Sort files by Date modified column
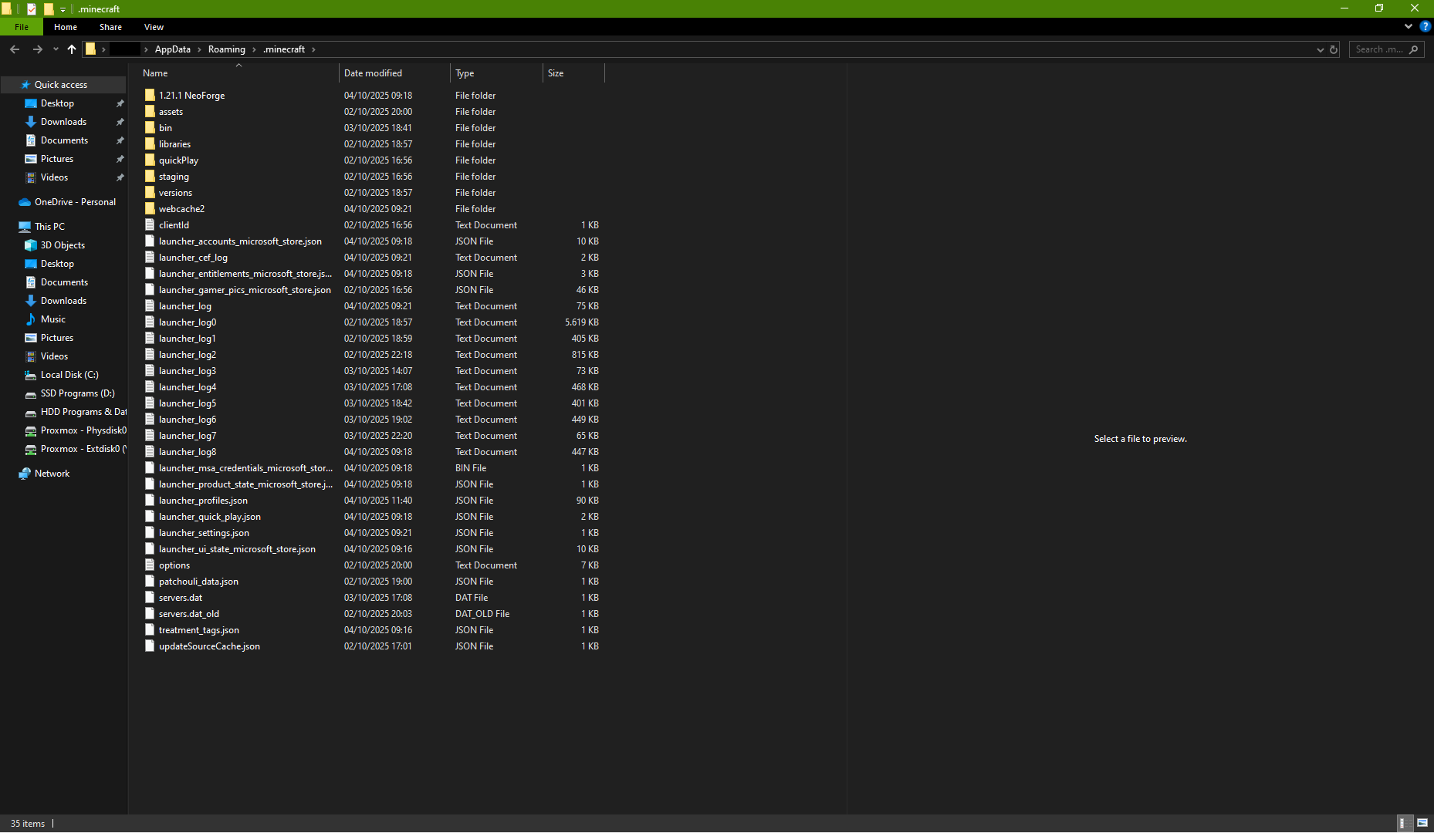The image size is (1434, 833). (x=373, y=73)
